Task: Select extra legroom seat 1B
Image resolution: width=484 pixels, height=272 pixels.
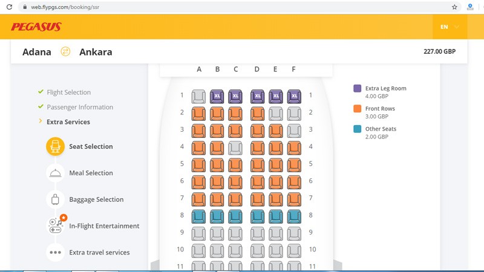Action: [x=217, y=96]
